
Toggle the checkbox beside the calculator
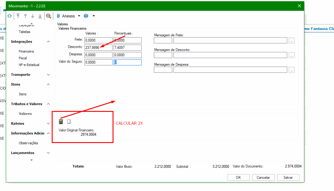69,122
